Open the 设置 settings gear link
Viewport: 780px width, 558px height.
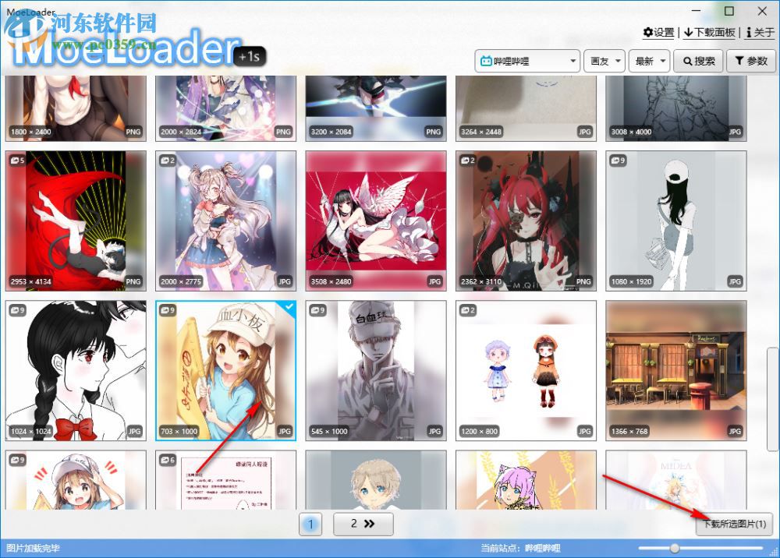pyautogui.click(x=658, y=32)
